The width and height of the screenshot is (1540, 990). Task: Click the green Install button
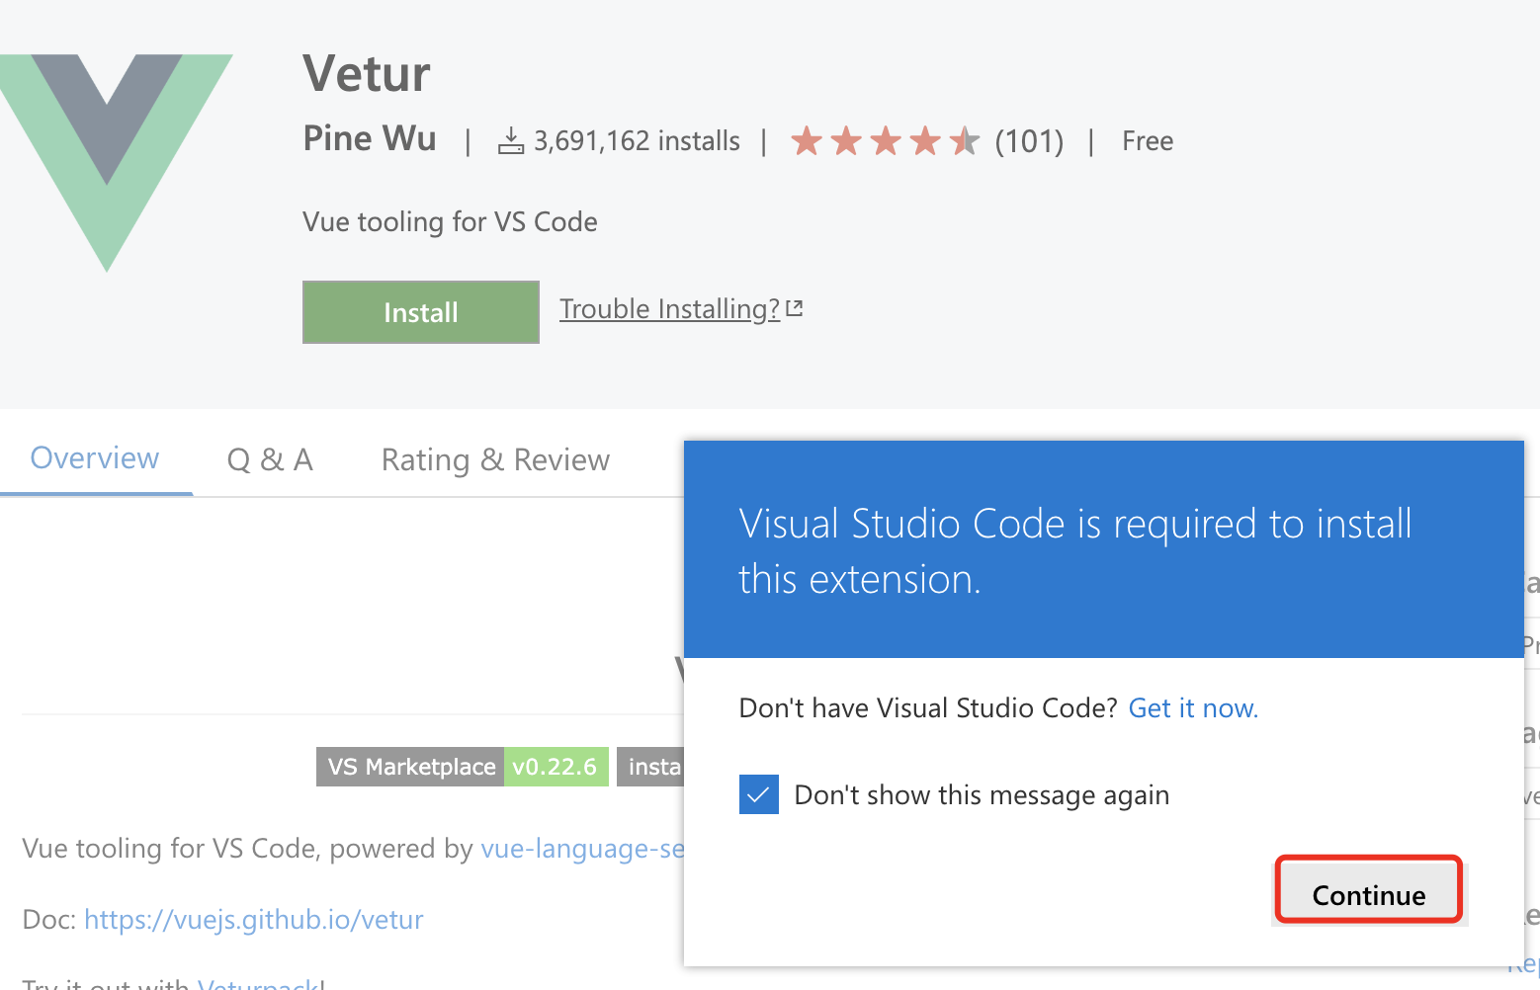(421, 312)
